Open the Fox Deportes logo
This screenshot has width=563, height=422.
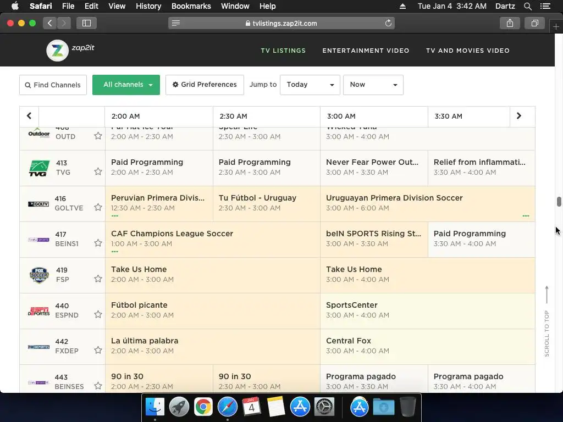(x=38, y=347)
